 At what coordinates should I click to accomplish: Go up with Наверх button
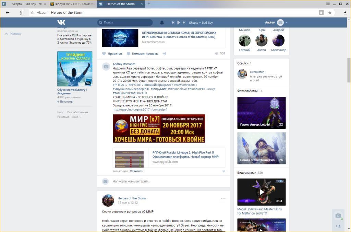point(13,34)
